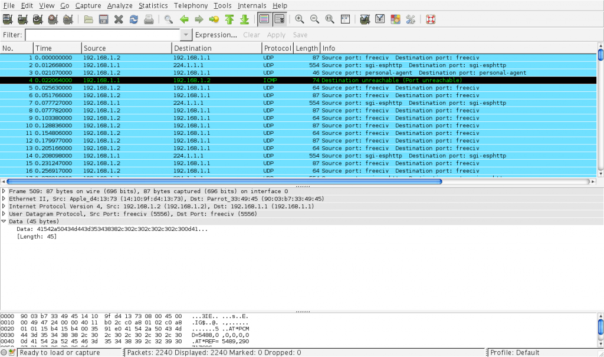Click the Apply filter button
Viewport: 604px width, 357px height.
(276, 35)
